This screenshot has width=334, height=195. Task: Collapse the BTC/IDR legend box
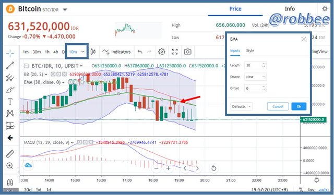[x=26, y=66]
